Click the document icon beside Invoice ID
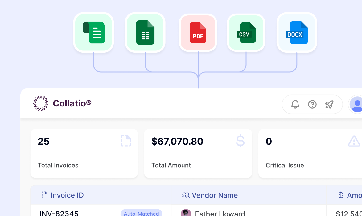The height and width of the screenshot is (216, 362). point(45,195)
